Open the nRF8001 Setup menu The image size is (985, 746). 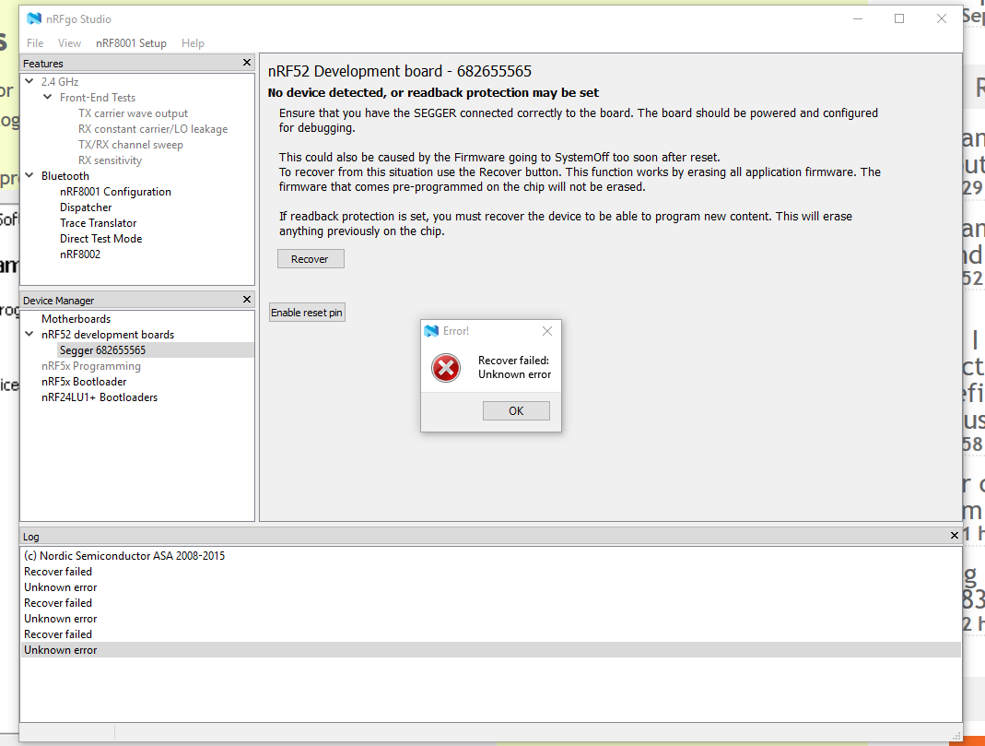[x=131, y=42]
